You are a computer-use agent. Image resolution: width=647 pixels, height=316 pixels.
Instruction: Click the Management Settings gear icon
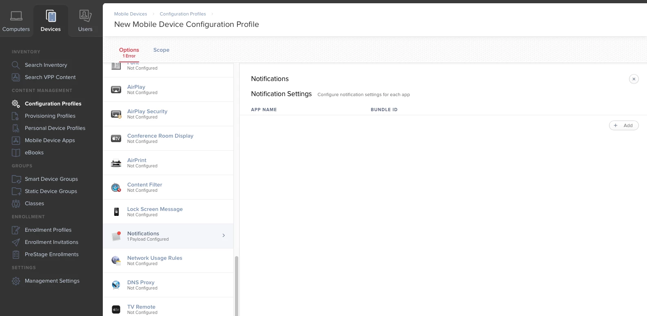coord(16,281)
